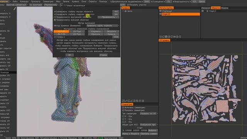The width and height of the screenshot is (247, 139).
Task: Hide PolyGroup1 via its eye icon
Action: point(161,11)
